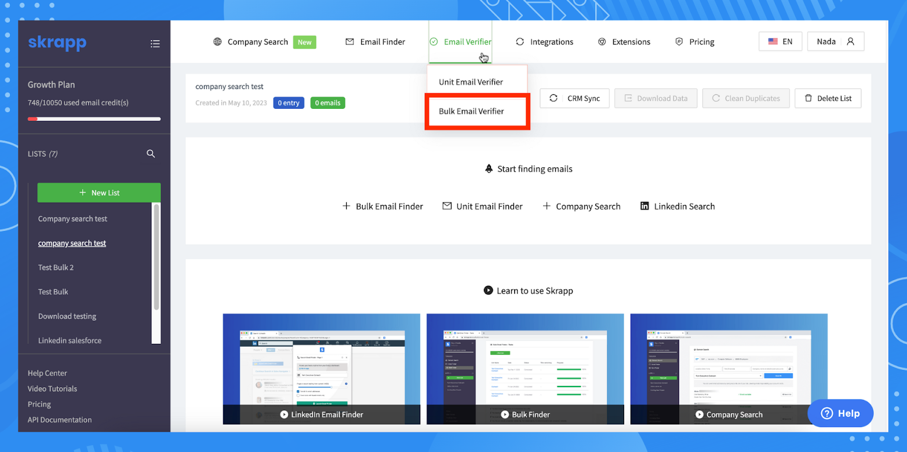Create a list with New List button
Viewport: 907px width, 452px height.
click(99, 193)
